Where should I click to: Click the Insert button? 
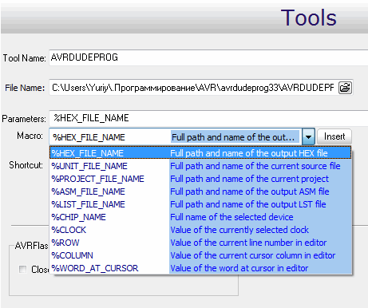click(334, 136)
